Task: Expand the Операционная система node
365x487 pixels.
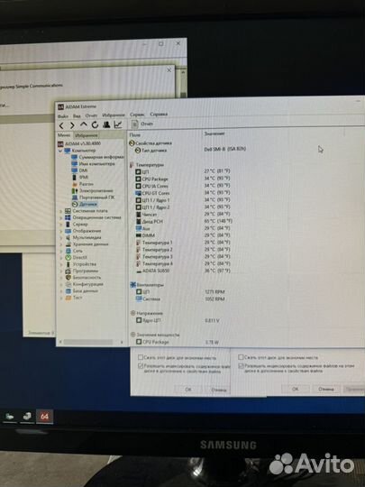Action: (61, 217)
